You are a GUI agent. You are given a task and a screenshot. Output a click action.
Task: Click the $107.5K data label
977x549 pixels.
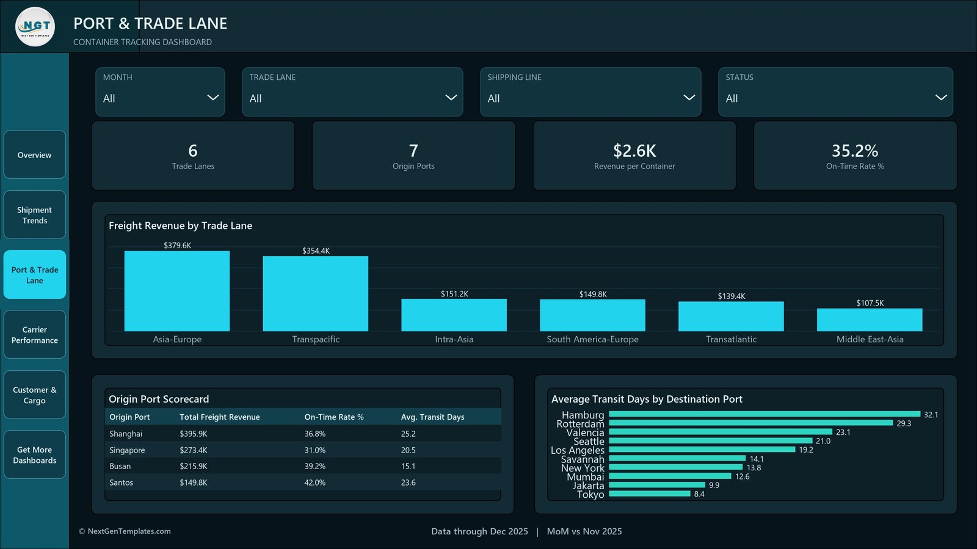[x=870, y=303]
